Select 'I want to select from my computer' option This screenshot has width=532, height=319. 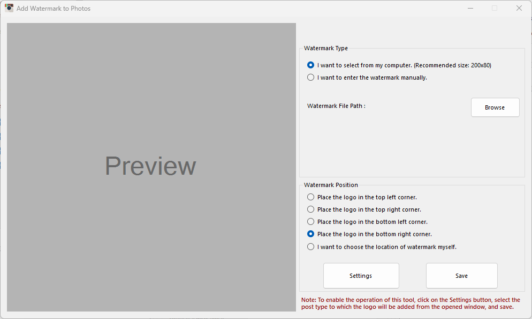click(311, 65)
